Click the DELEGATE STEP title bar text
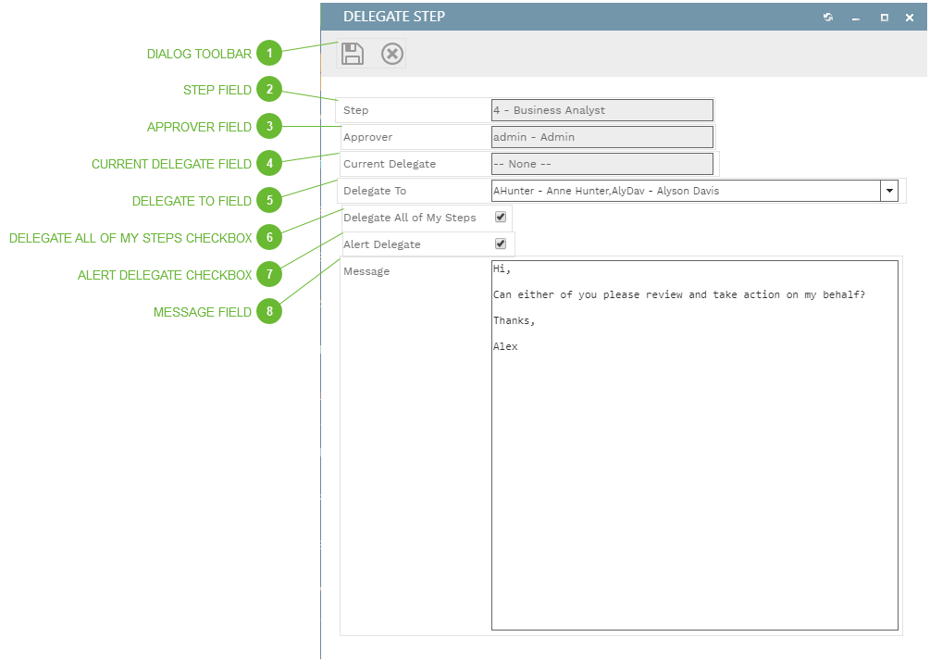The image size is (930, 662). (x=394, y=17)
